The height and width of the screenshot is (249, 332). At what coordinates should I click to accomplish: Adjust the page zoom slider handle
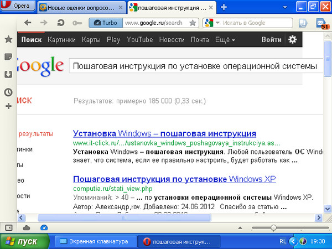273,228
